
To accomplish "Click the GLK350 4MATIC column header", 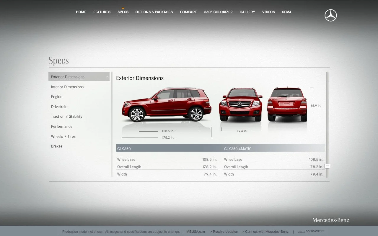I will [238, 149].
